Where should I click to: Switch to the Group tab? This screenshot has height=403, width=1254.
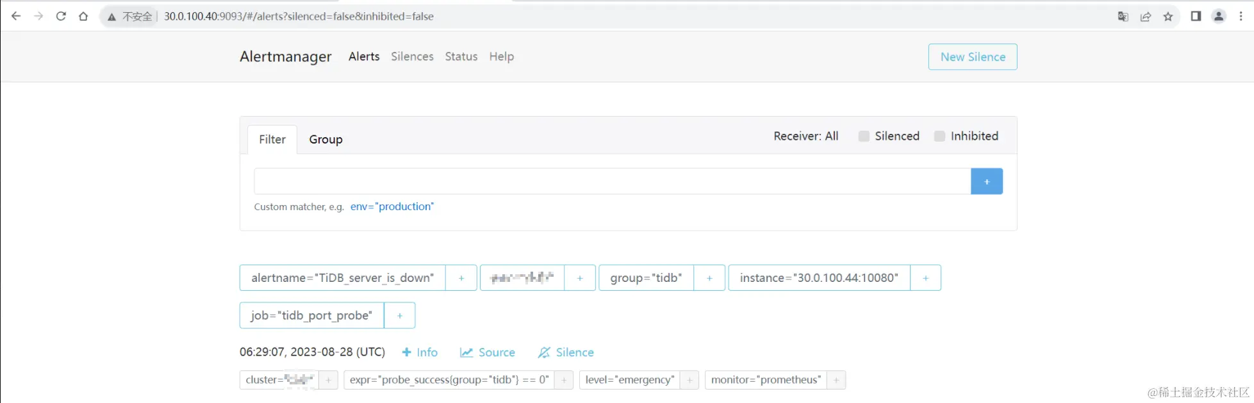[326, 139]
